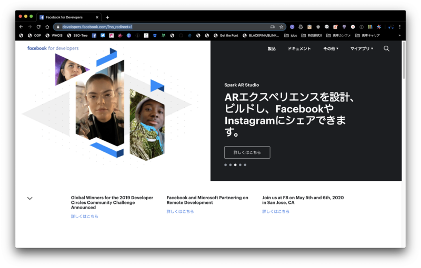Viewport: 421px width, 268px height.
Task: Select the fourth carousel dot
Action: coord(240,165)
